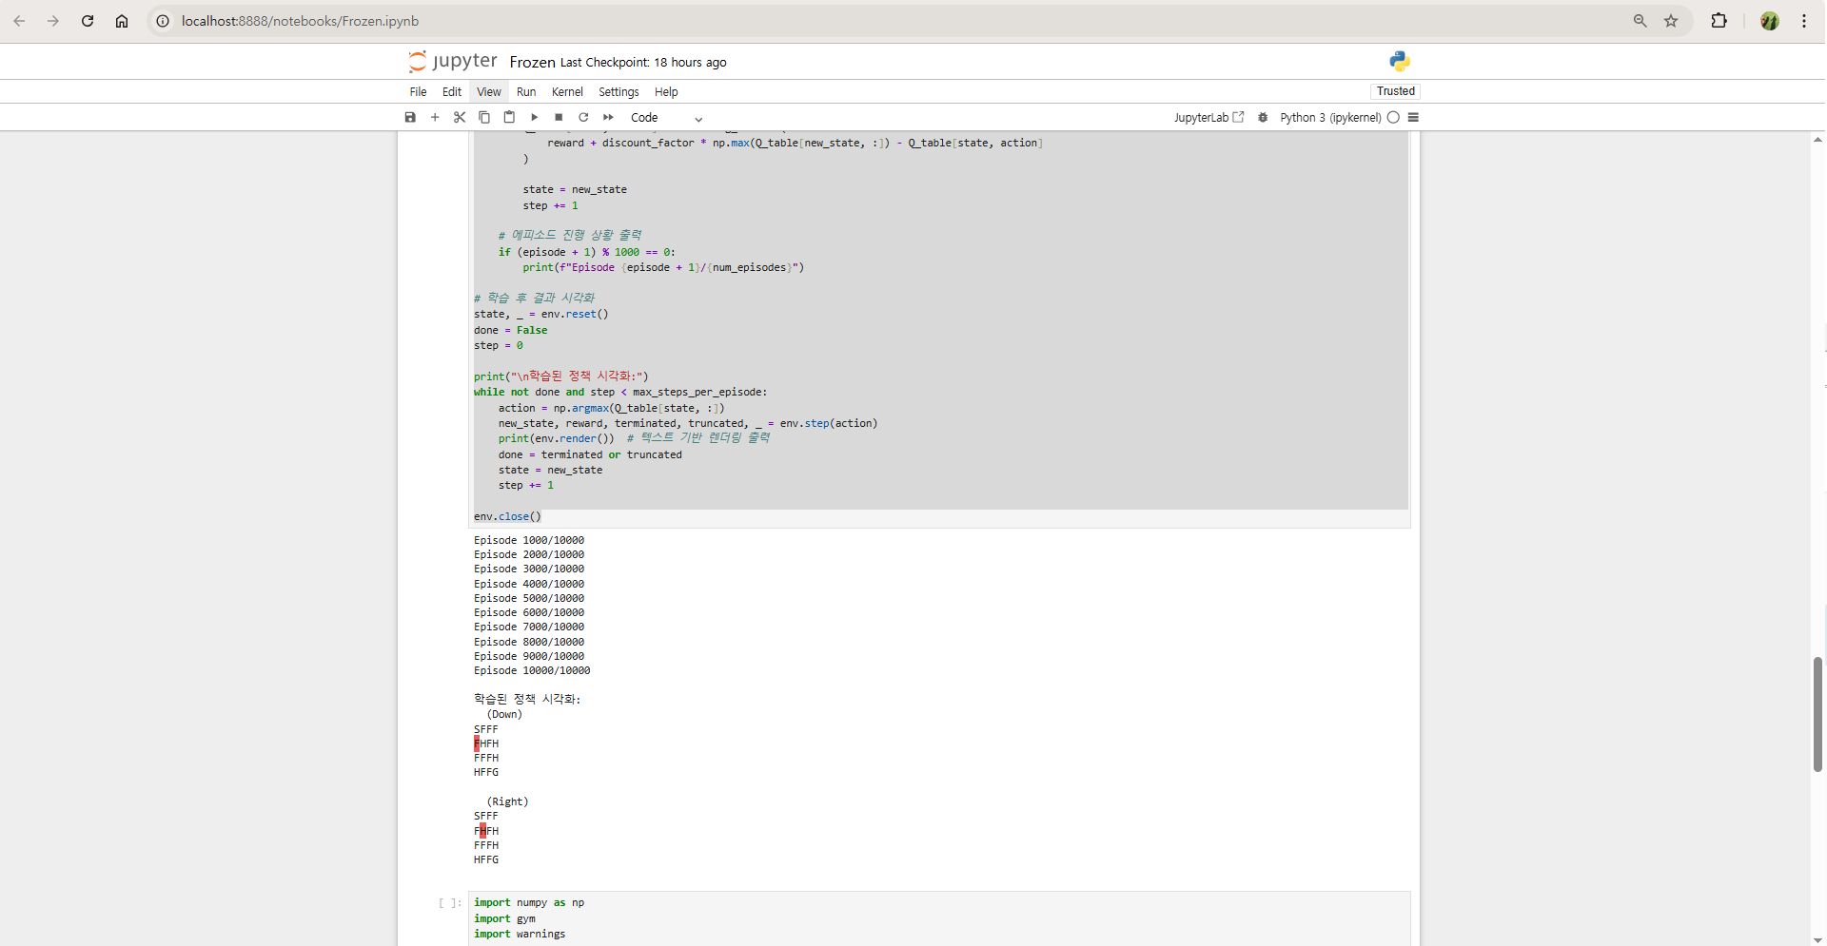Click the "import warnings" code line
This screenshot has width=1827, height=946.
point(520,935)
